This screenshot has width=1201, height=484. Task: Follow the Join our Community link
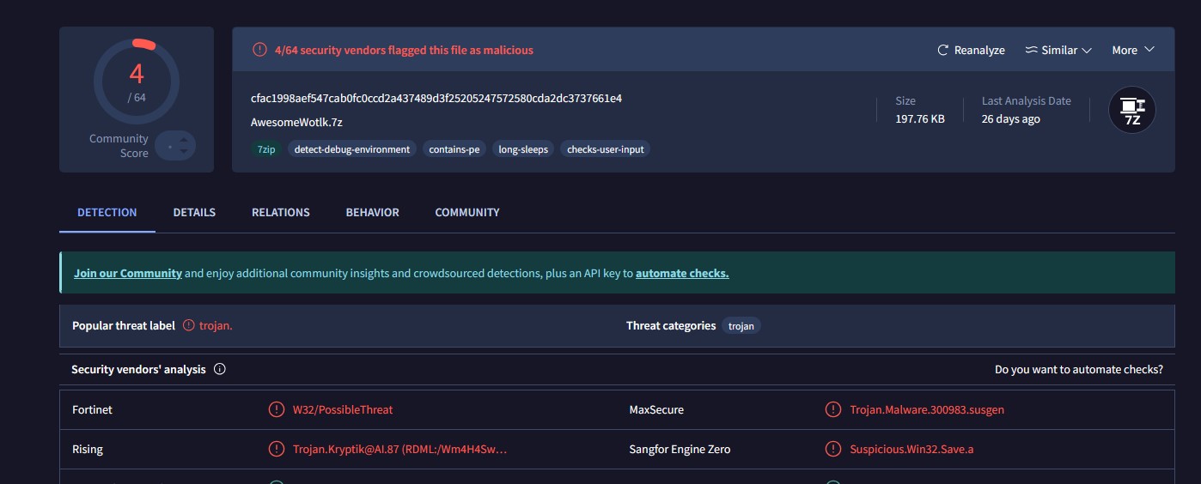click(x=128, y=274)
